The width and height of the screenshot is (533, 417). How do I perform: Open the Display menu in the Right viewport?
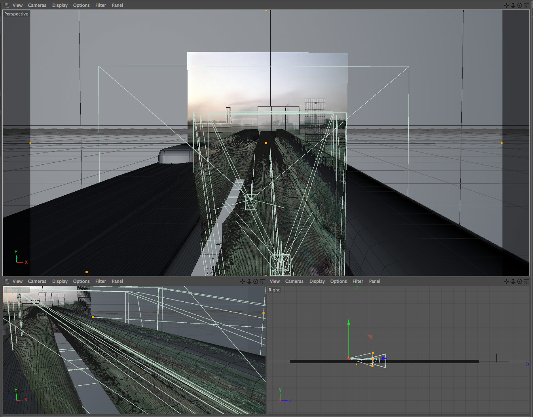coord(317,282)
